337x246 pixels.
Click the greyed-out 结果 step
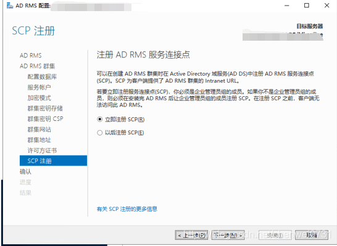25,192
